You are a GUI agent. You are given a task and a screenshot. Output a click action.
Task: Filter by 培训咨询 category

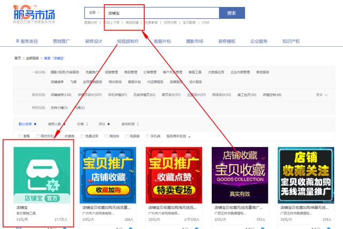(x=115, y=82)
